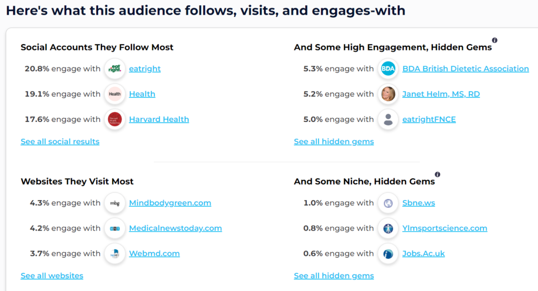Open the Sbne.ws link
Viewport: 538px width, 291px height.
[x=419, y=203]
